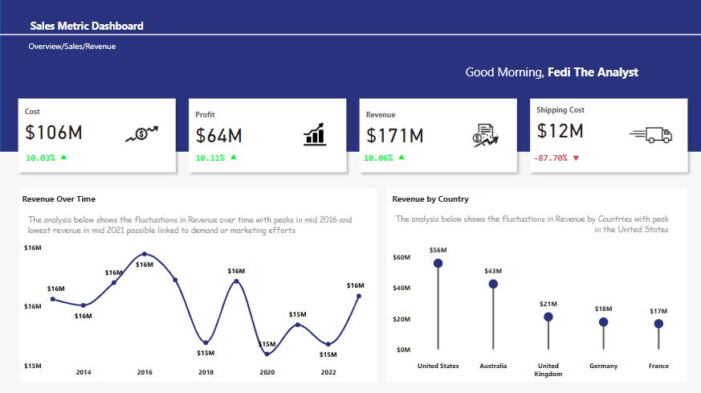The width and height of the screenshot is (701, 393).
Task: Click the cost trend coin icon
Action: [141, 134]
